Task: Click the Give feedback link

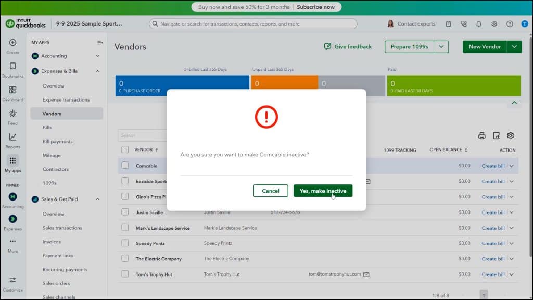Action: [x=348, y=47]
